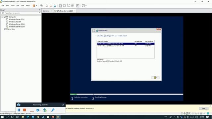
Task: Close the Windows Setup dialog
Action: (159, 29)
